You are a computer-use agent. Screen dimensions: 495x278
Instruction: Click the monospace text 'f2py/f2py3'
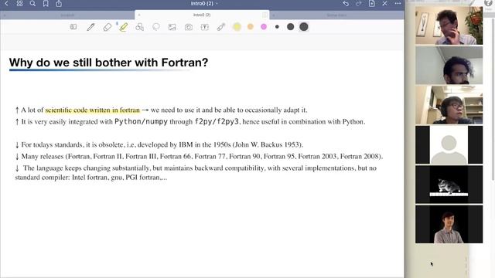(x=217, y=122)
